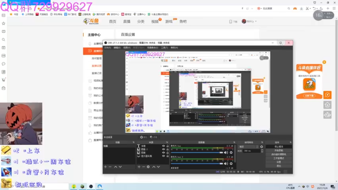Viewport: 338px width, 190px height.
Task: Toggle lock on the 休息 text source
Action: coord(167,146)
